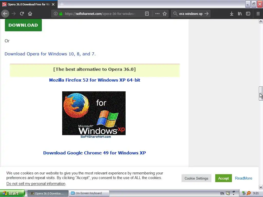Click the orange magnifier tray icon

249,193
